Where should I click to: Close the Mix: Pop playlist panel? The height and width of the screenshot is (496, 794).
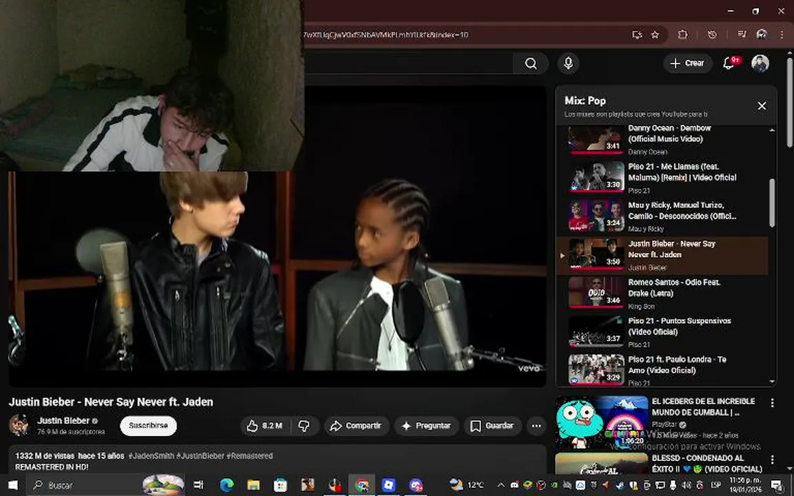[x=762, y=106]
